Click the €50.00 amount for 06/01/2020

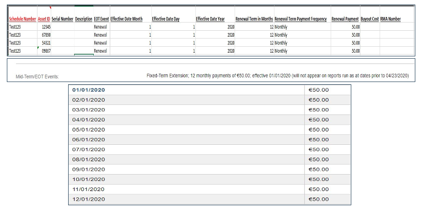(318, 139)
